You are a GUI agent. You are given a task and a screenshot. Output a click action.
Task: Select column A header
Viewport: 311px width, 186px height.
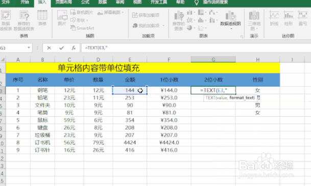point(18,60)
